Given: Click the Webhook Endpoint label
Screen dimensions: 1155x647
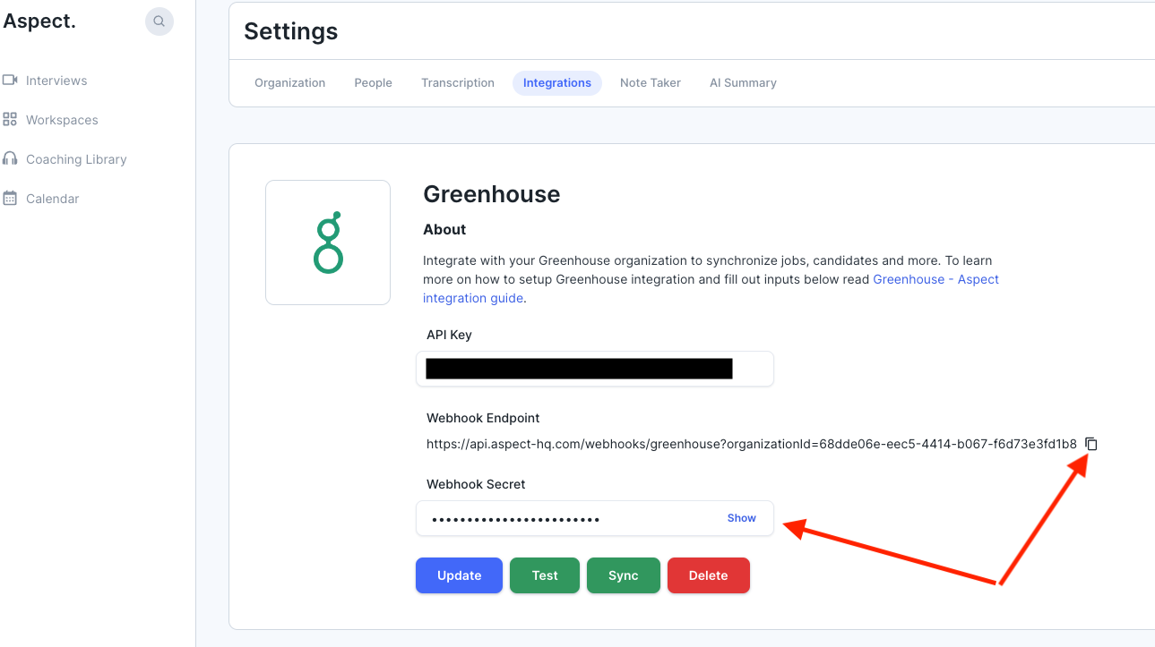Looking at the screenshot, I should (x=483, y=418).
